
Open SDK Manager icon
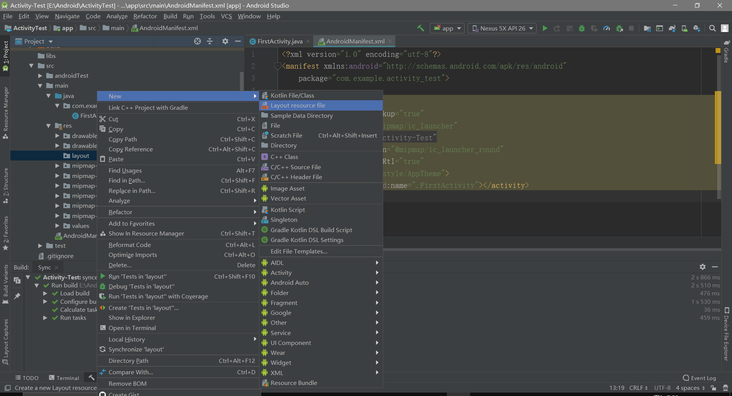click(697, 28)
